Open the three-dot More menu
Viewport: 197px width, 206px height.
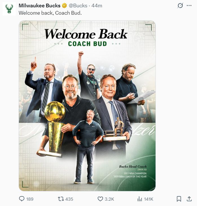coord(189,6)
